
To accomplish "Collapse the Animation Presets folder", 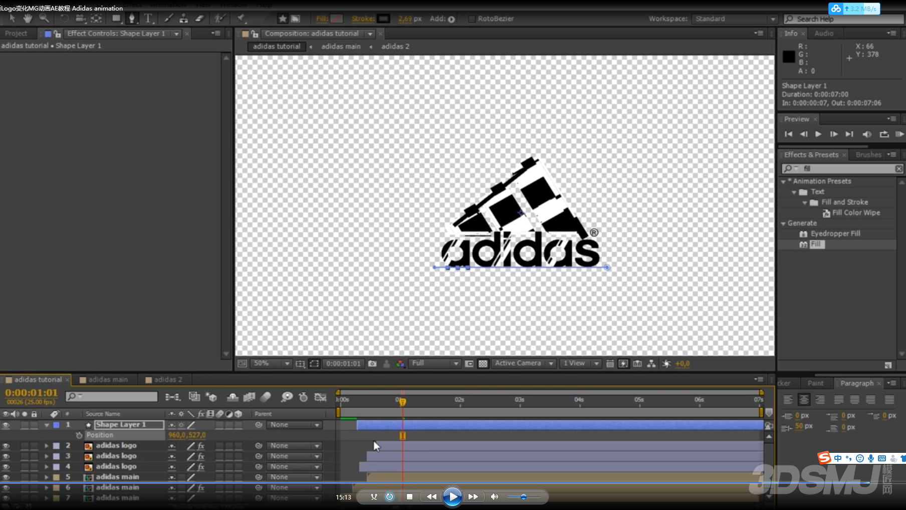I will 784,182.
